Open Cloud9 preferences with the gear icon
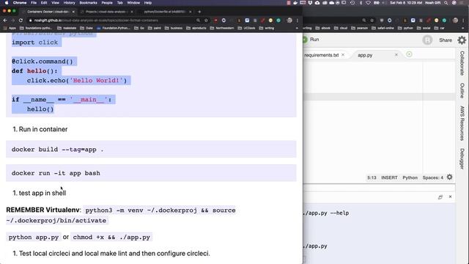Viewport: 469px width, 264px height. point(462,40)
